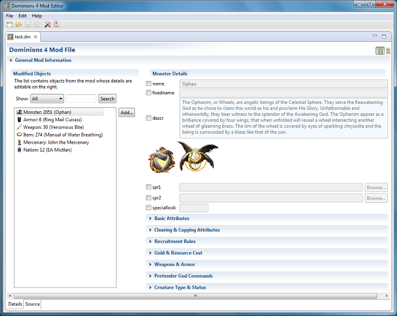
Task: Enable the name checkbox
Action: [x=148, y=83]
